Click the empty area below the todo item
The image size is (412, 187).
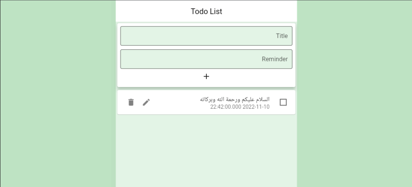206,150
